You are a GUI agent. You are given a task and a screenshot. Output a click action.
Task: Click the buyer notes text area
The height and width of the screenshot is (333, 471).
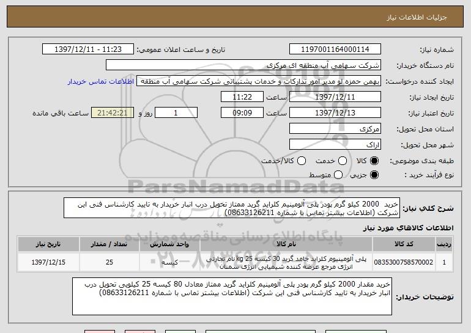(232, 296)
